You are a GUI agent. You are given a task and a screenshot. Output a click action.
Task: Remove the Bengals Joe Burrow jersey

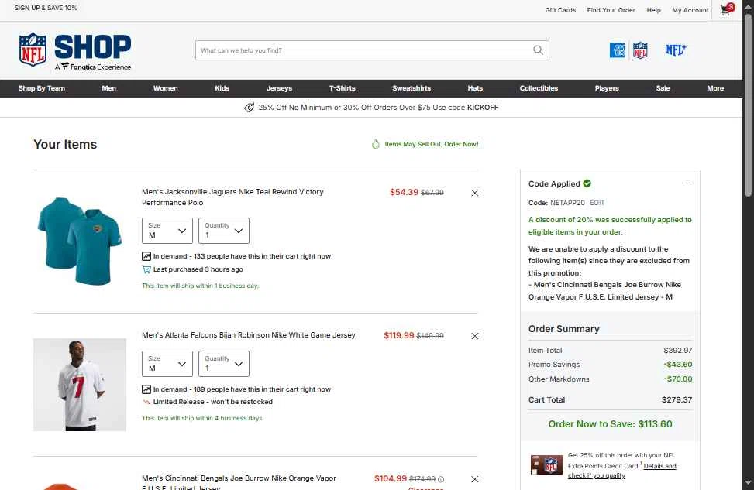tap(474, 479)
